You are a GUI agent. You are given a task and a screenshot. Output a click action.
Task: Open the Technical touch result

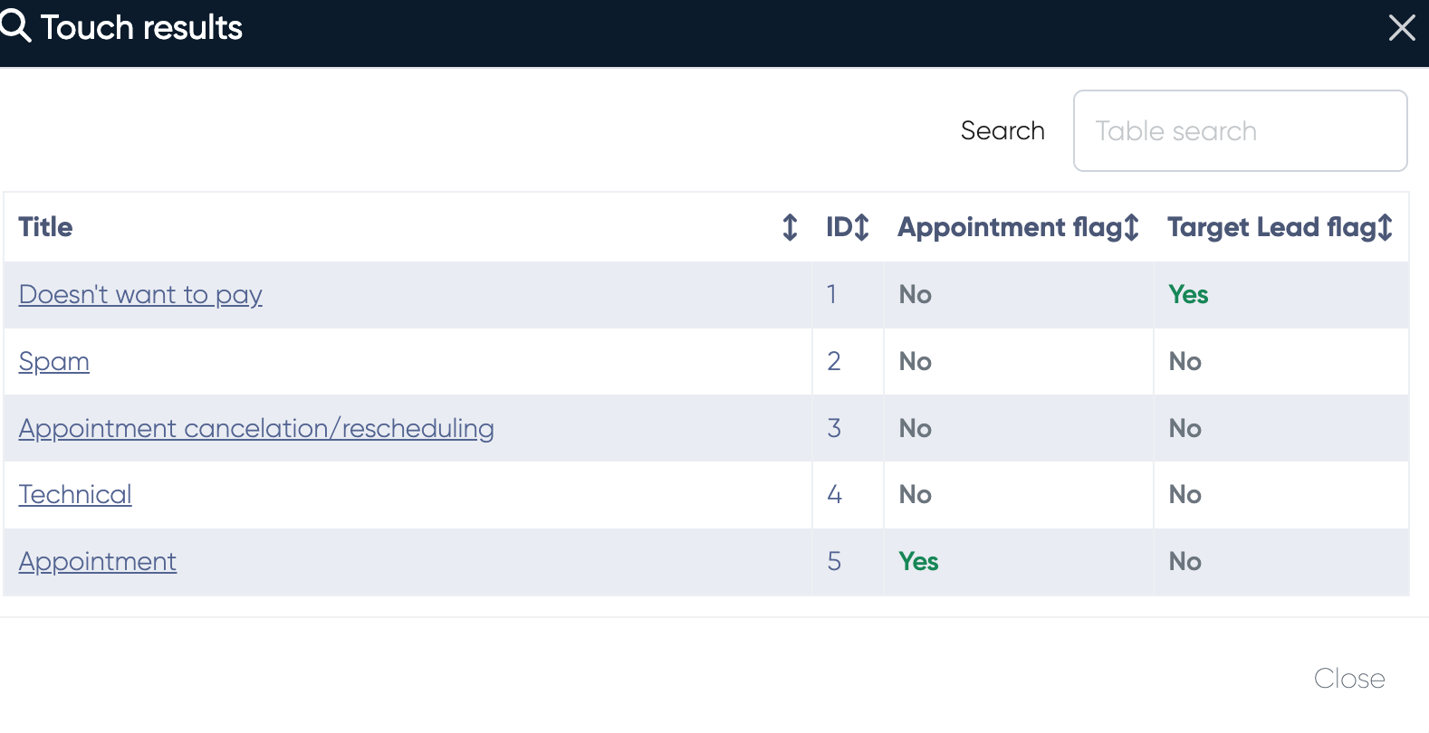(x=75, y=495)
